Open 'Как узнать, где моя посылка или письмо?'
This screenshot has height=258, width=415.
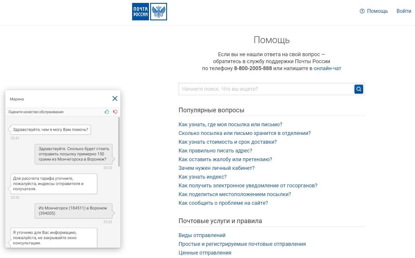pyautogui.click(x=230, y=124)
